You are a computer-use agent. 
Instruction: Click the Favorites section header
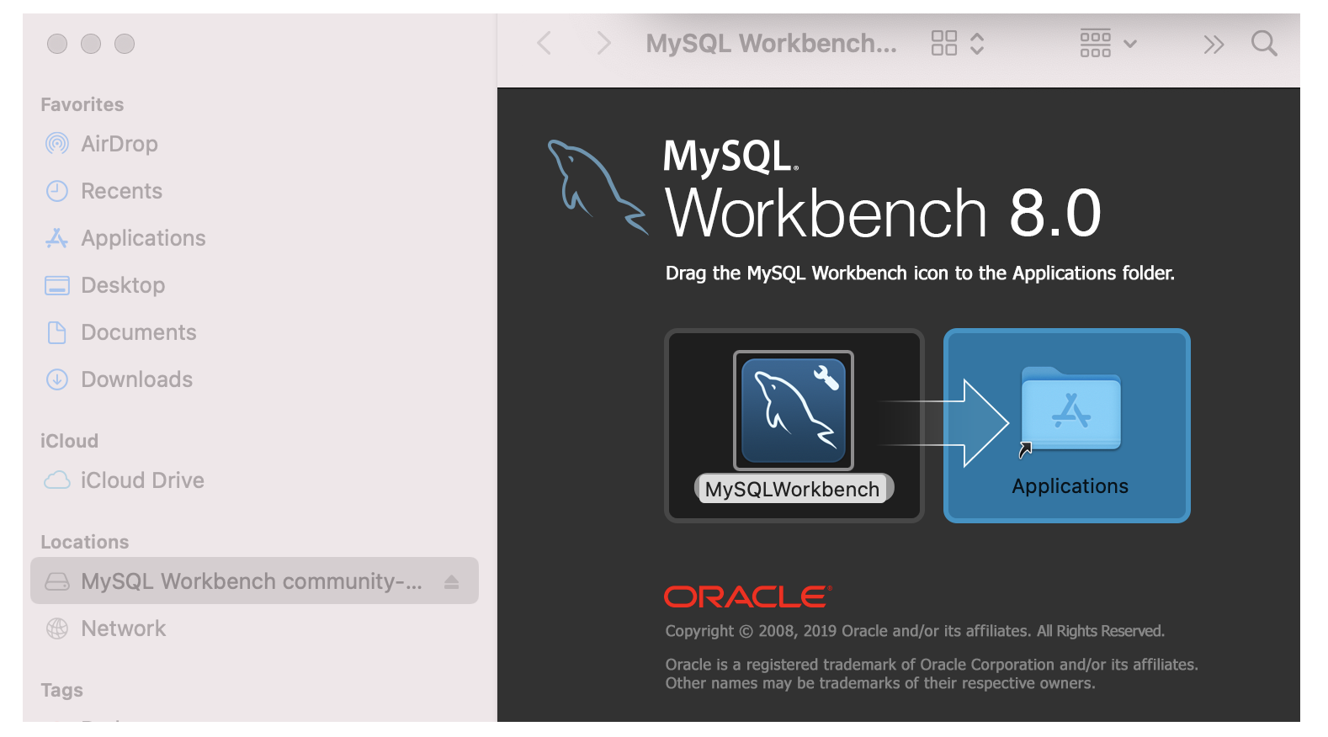(82, 104)
